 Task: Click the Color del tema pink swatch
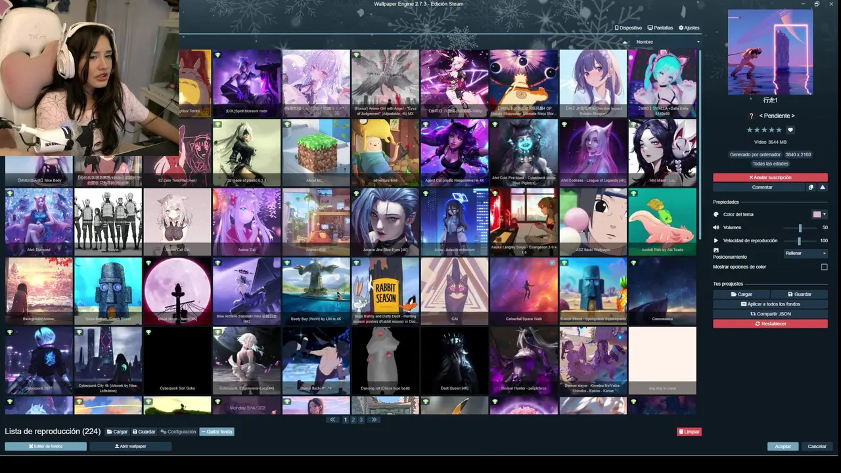click(817, 214)
